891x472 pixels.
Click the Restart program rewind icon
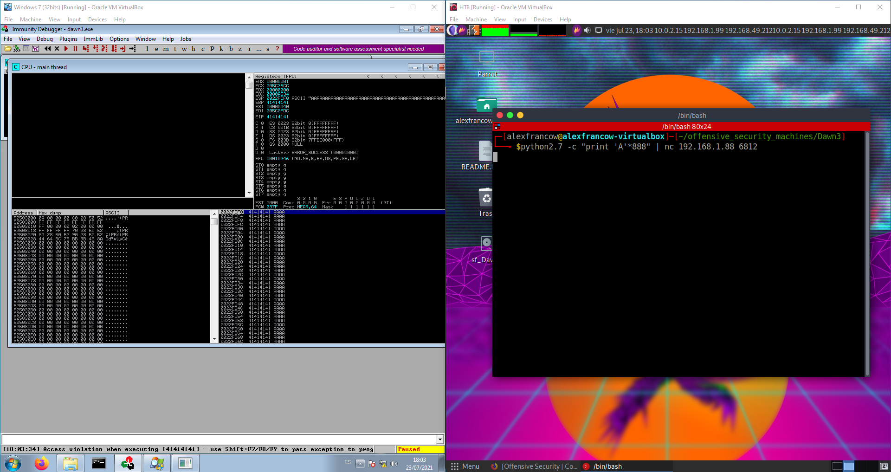pos(47,49)
